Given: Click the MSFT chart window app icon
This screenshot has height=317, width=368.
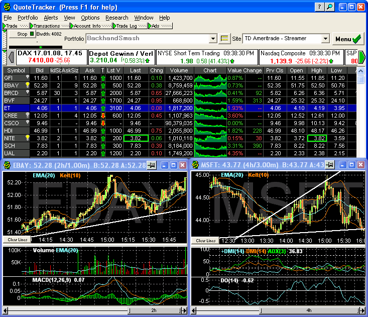Looking at the screenshot, I should tap(195, 165).
